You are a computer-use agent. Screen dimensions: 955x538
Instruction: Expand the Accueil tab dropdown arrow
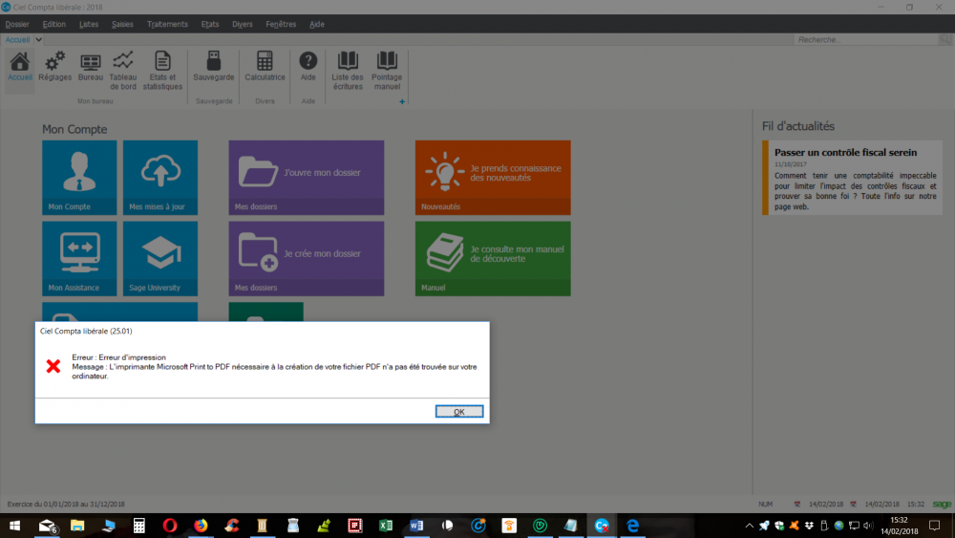(x=38, y=39)
